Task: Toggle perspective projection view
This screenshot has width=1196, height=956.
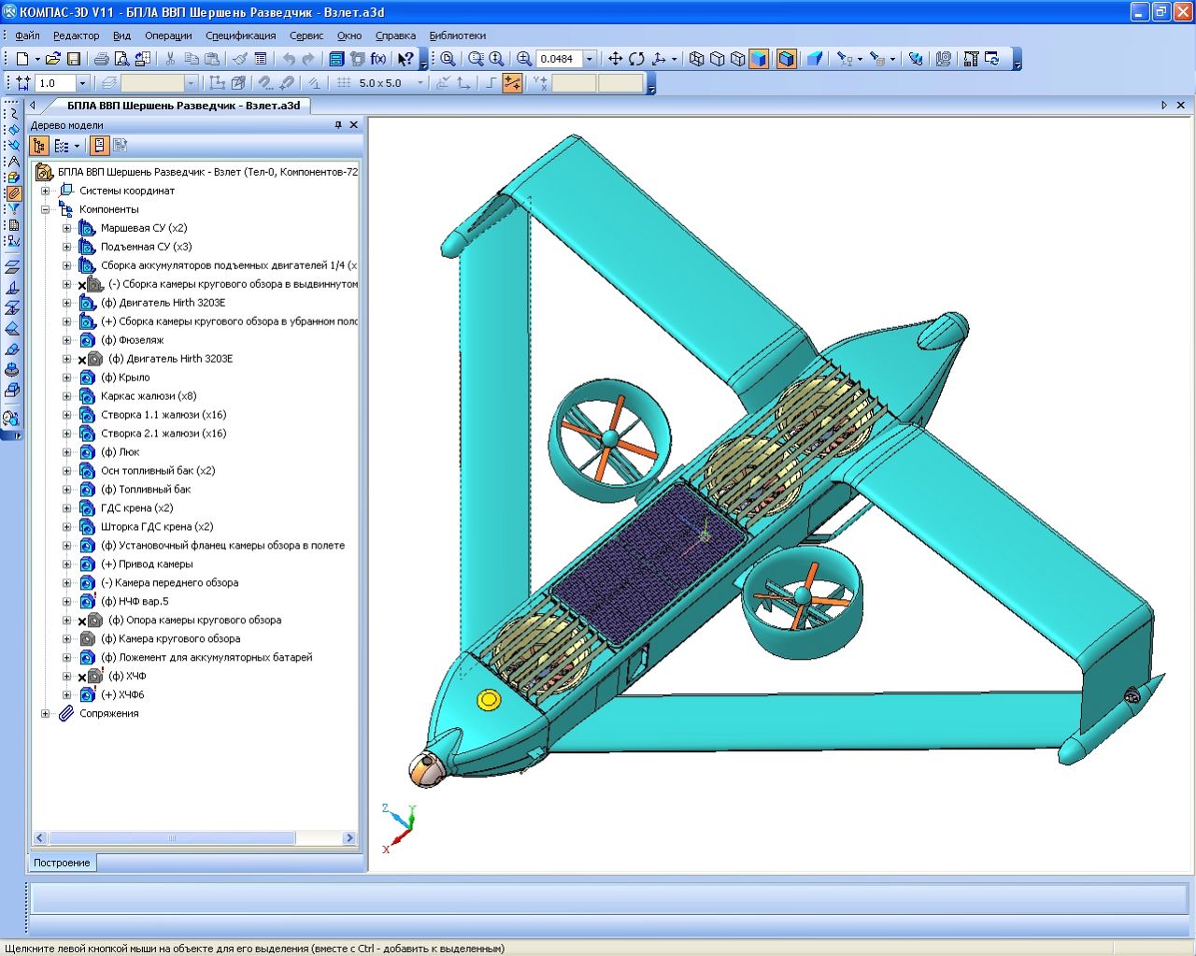Action: pyautogui.click(x=815, y=59)
